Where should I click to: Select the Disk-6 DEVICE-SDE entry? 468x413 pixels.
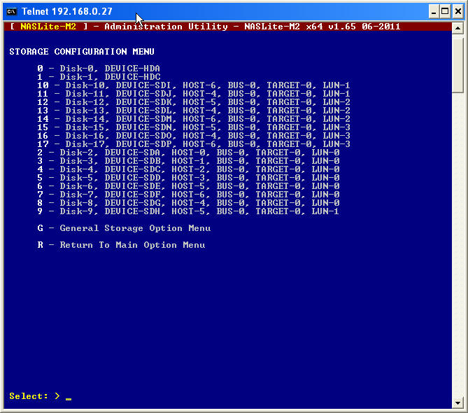coord(188,185)
